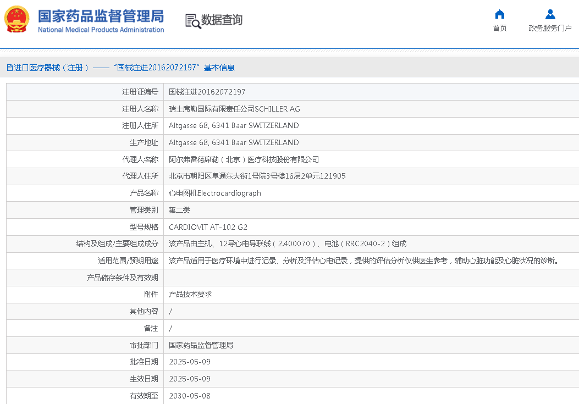Image resolution: width=579 pixels, height=404 pixels.
Task: Select effective date 2025-05-09 in 生效日期 row
Action: (190, 379)
